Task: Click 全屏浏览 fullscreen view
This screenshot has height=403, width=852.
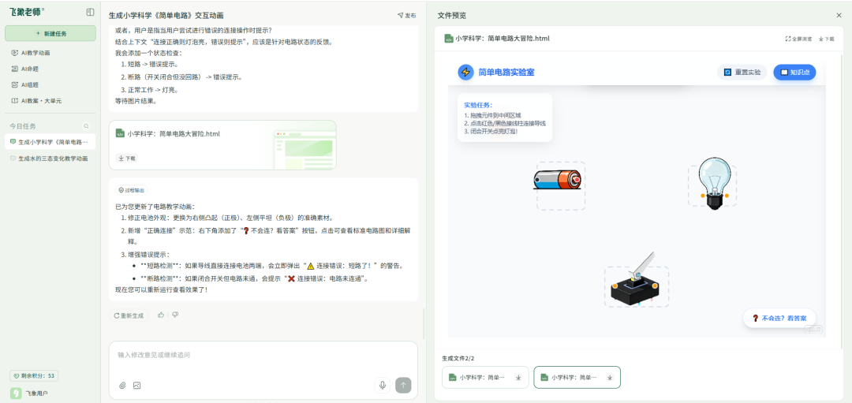Action: coord(798,39)
